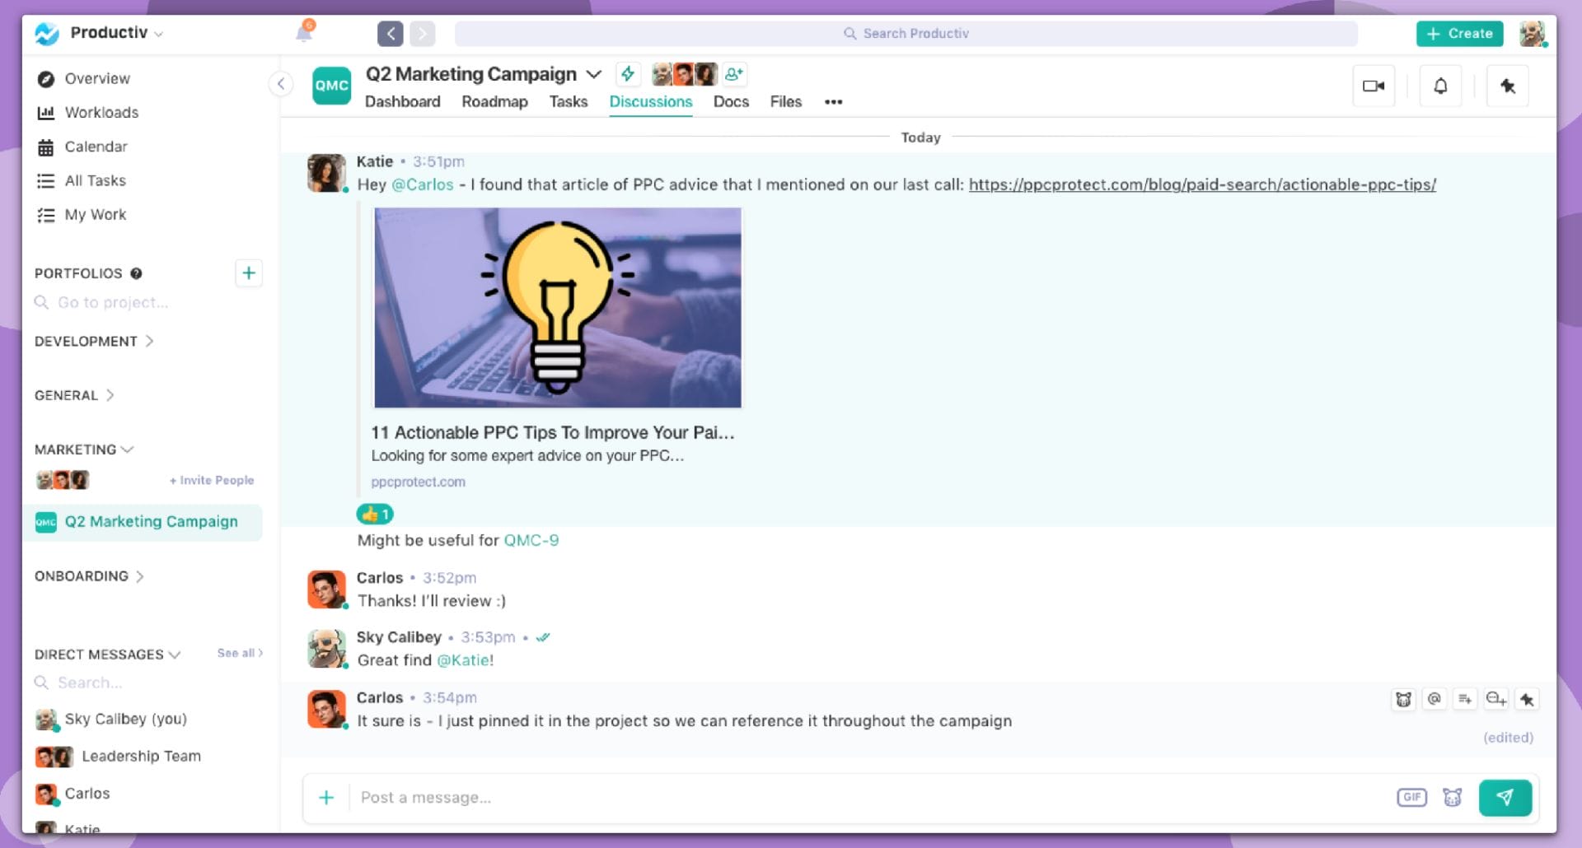Click the Create button

(x=1459, y=34)
